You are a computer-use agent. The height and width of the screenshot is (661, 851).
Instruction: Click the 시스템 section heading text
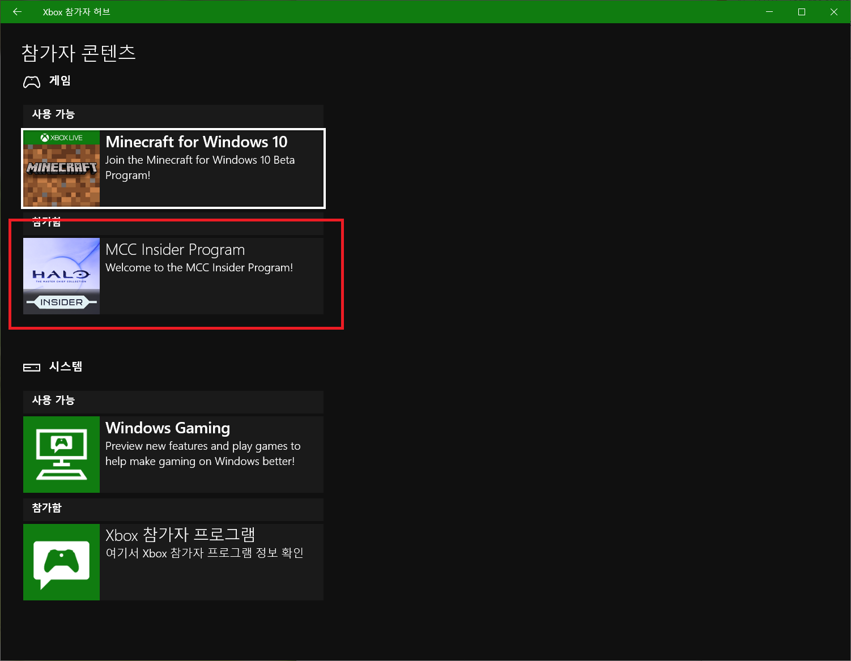click(66, 366)
